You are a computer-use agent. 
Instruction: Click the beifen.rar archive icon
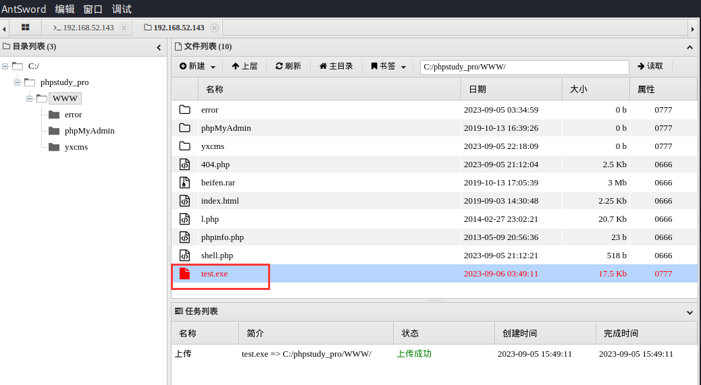[x=184, y=183]
